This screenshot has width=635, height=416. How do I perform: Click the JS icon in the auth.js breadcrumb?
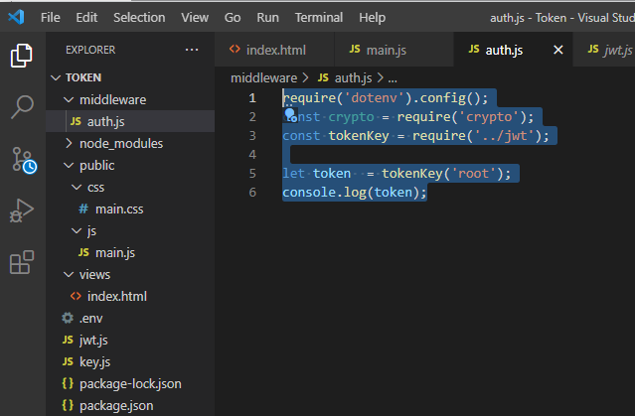[x=323, y=77]
